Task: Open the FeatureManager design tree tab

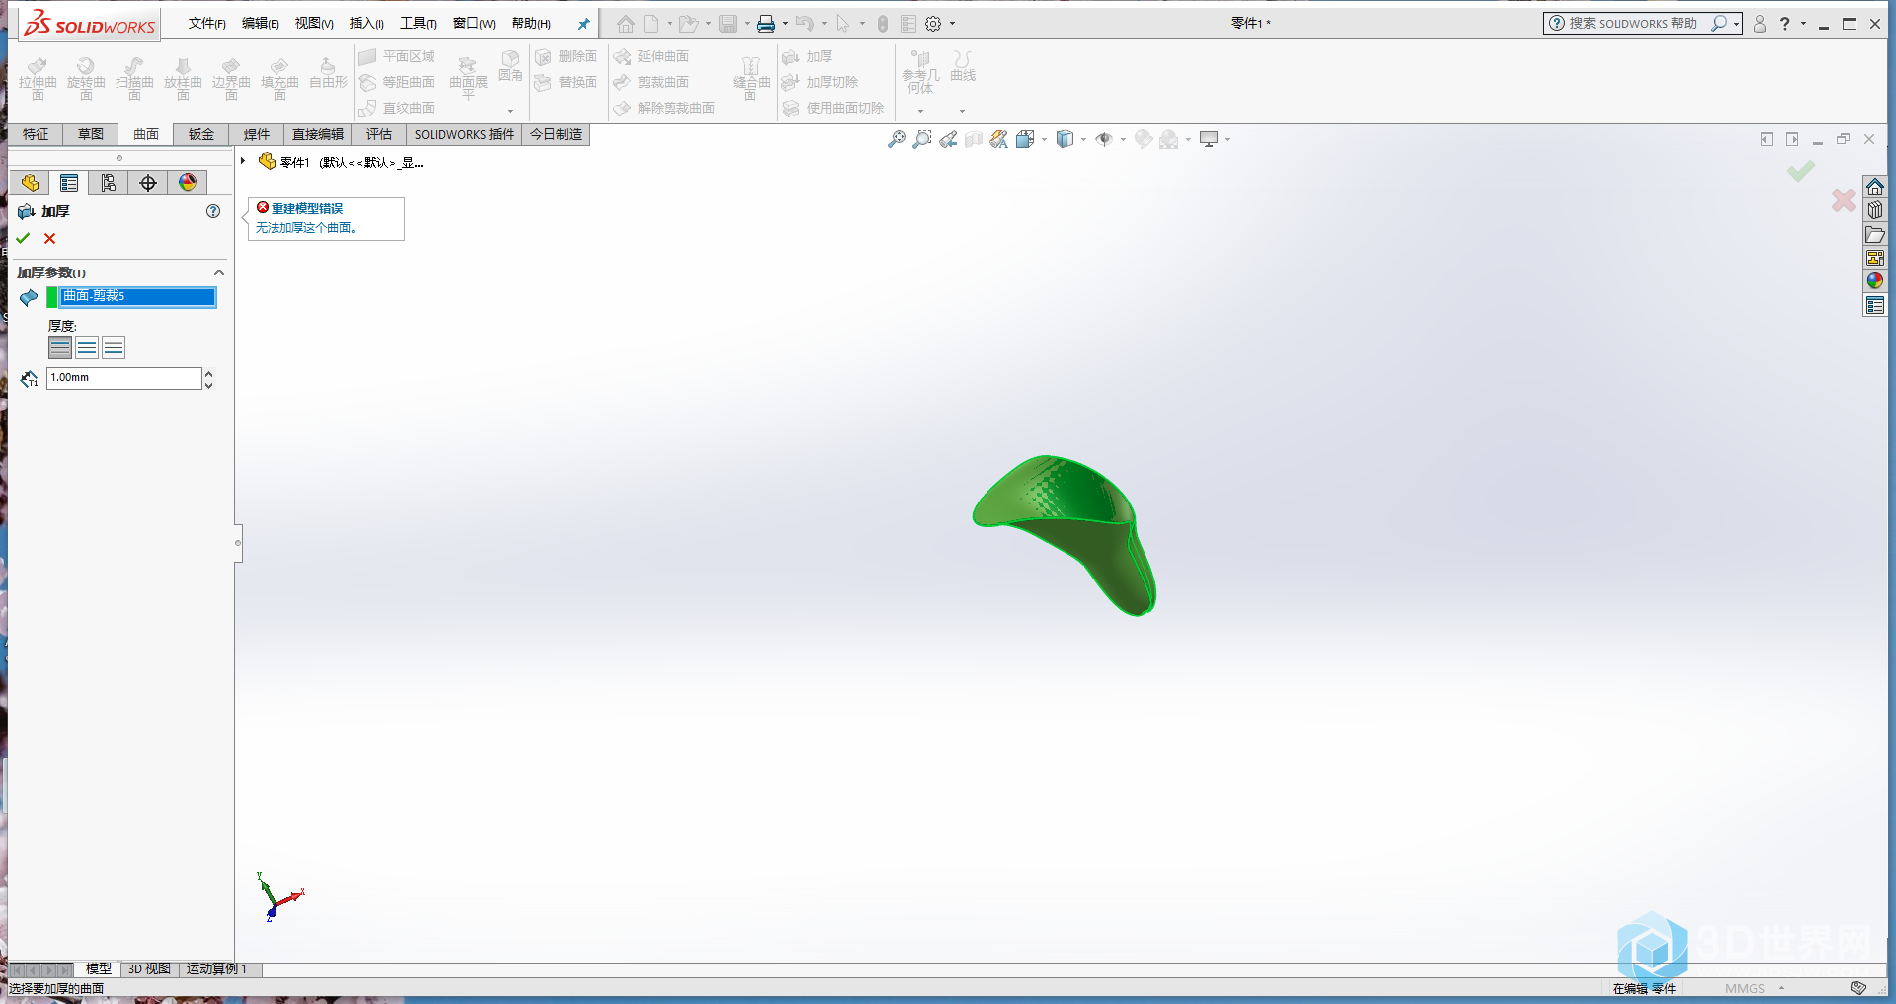Action: point(30,183)
